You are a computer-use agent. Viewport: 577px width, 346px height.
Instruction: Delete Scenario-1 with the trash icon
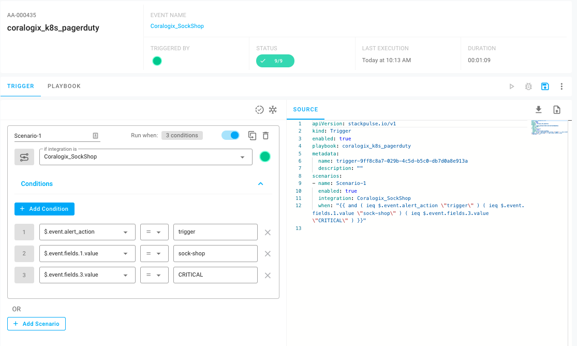(x=265, y=136)
